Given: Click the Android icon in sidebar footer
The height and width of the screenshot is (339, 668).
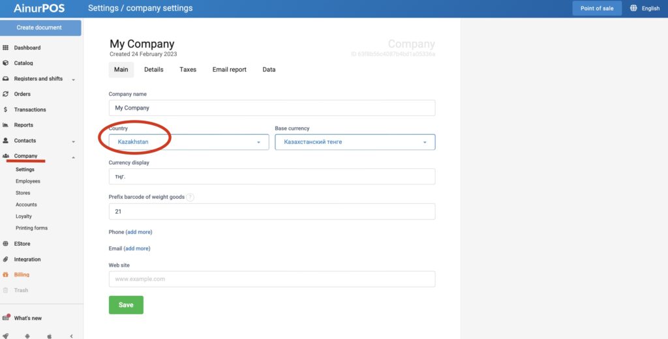Looking at the screenshot, I should tap(27, 336).
